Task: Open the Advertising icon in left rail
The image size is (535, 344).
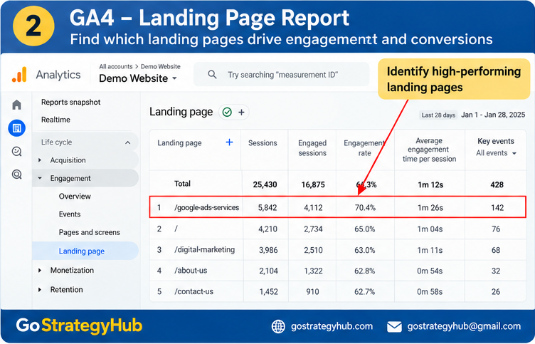Action: pos(17,174)
